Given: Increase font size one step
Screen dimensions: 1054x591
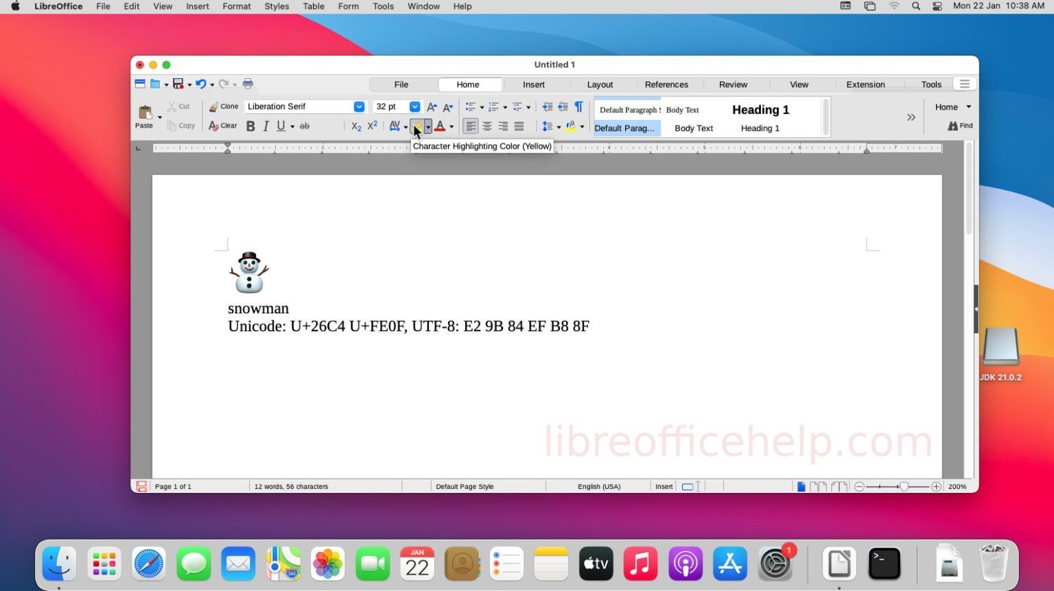Looking at the screenshot, I should click(x=431, y=107).
